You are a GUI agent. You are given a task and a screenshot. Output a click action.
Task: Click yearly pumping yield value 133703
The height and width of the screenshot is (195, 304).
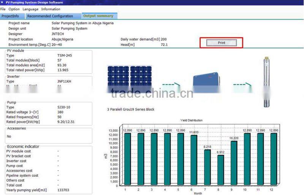pos(63,190)
